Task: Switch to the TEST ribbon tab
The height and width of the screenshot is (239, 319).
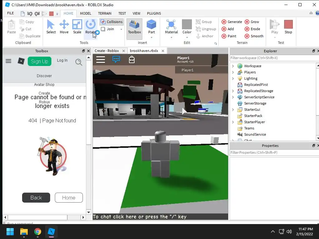Action: [122, 13]
